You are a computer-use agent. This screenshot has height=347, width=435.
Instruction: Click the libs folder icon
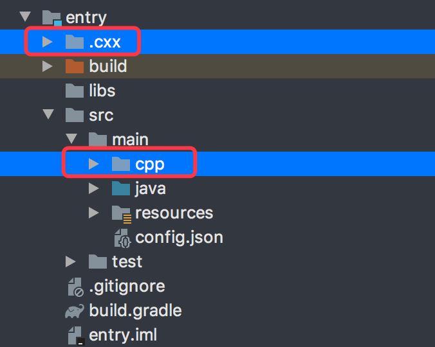coord(75,91)
